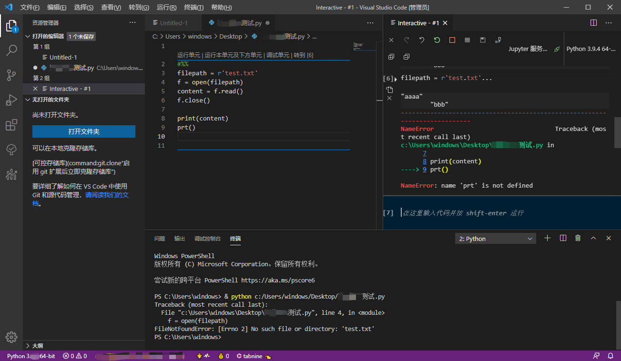Open the File menu 文件(F)
Image resolution: width=621 pixels, height=361 pixels.
pyautogui.click(x=30, y=8)
